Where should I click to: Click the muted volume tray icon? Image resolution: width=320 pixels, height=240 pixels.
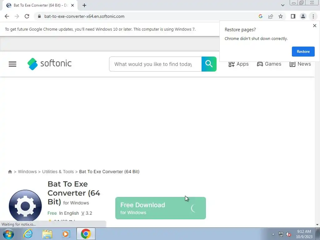point(288,234)
